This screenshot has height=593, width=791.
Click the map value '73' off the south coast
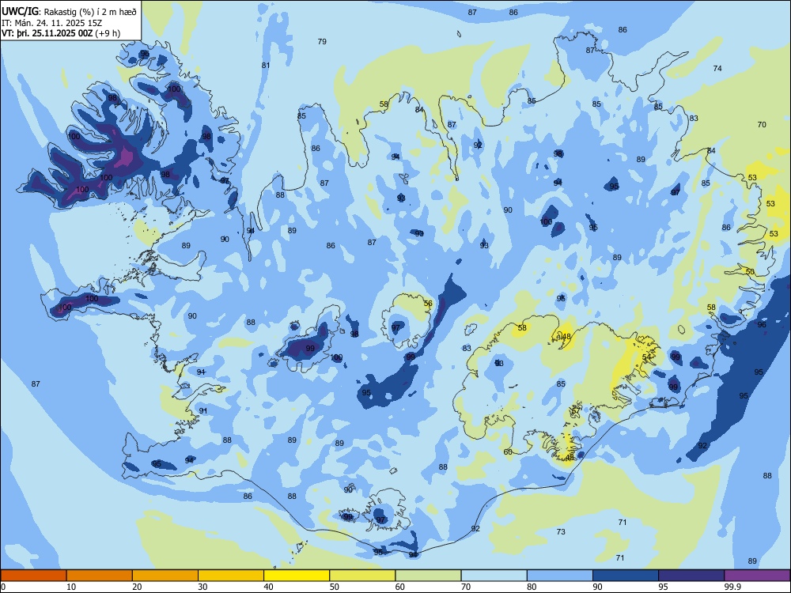point(561,531)
